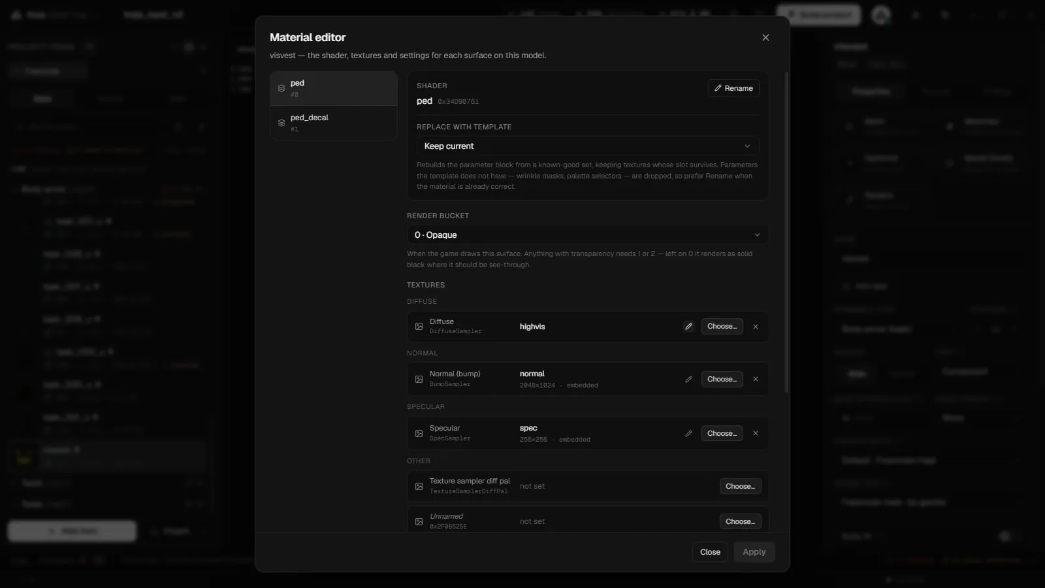Click the Rename shader button
Image resolution: width=1045 pixels, height=588 pixels.
pyautogui.click(x=733, y=88)
